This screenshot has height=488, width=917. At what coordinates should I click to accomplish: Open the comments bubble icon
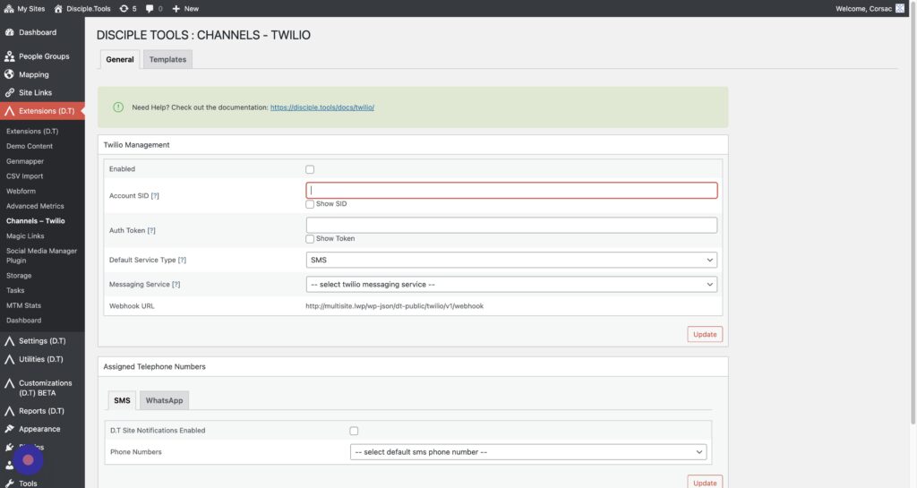click(x=150, y=8)
